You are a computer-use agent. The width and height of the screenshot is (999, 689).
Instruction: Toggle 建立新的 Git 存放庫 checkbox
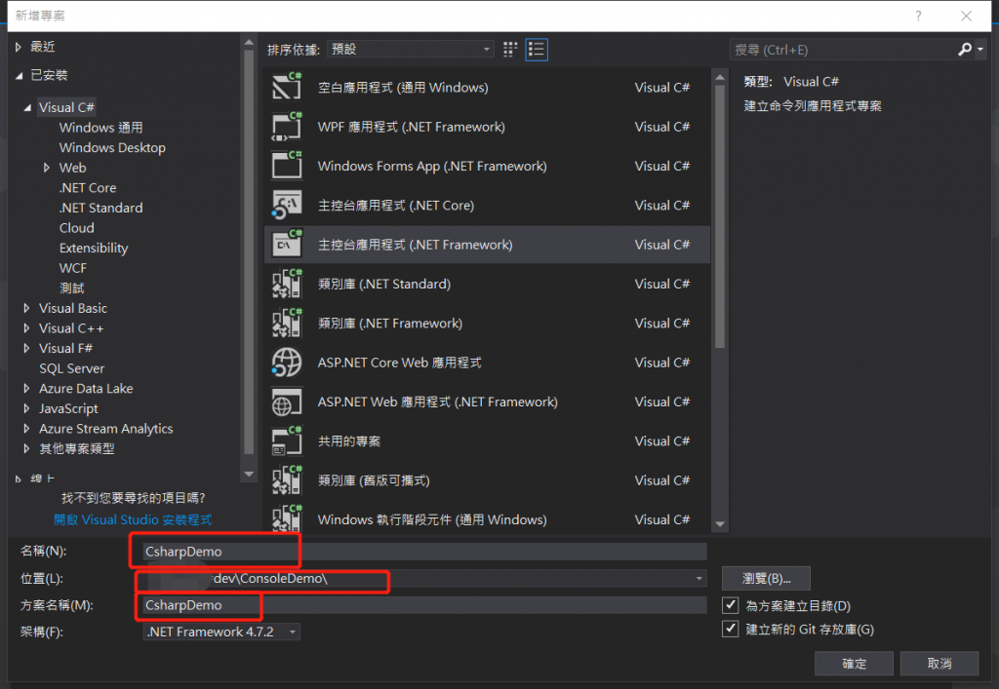pos(730,629)
